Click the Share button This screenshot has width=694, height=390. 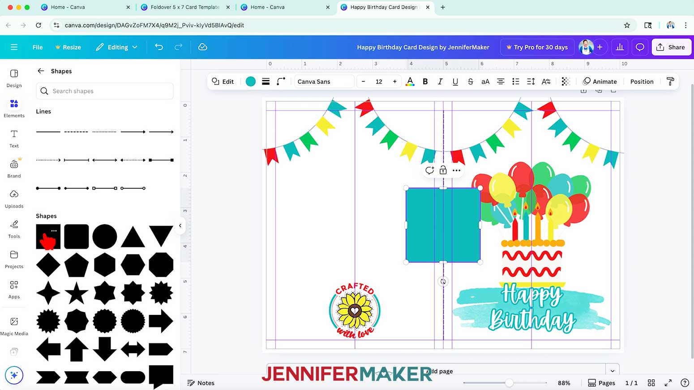pos(671,47)
